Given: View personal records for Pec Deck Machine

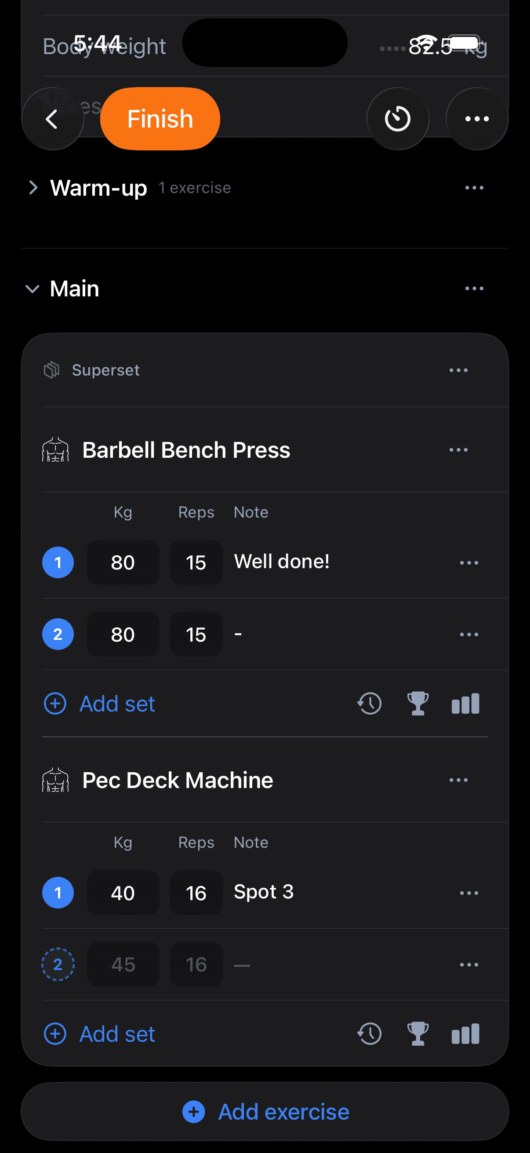Looking at the screenshot, I should coord(417,1033).
